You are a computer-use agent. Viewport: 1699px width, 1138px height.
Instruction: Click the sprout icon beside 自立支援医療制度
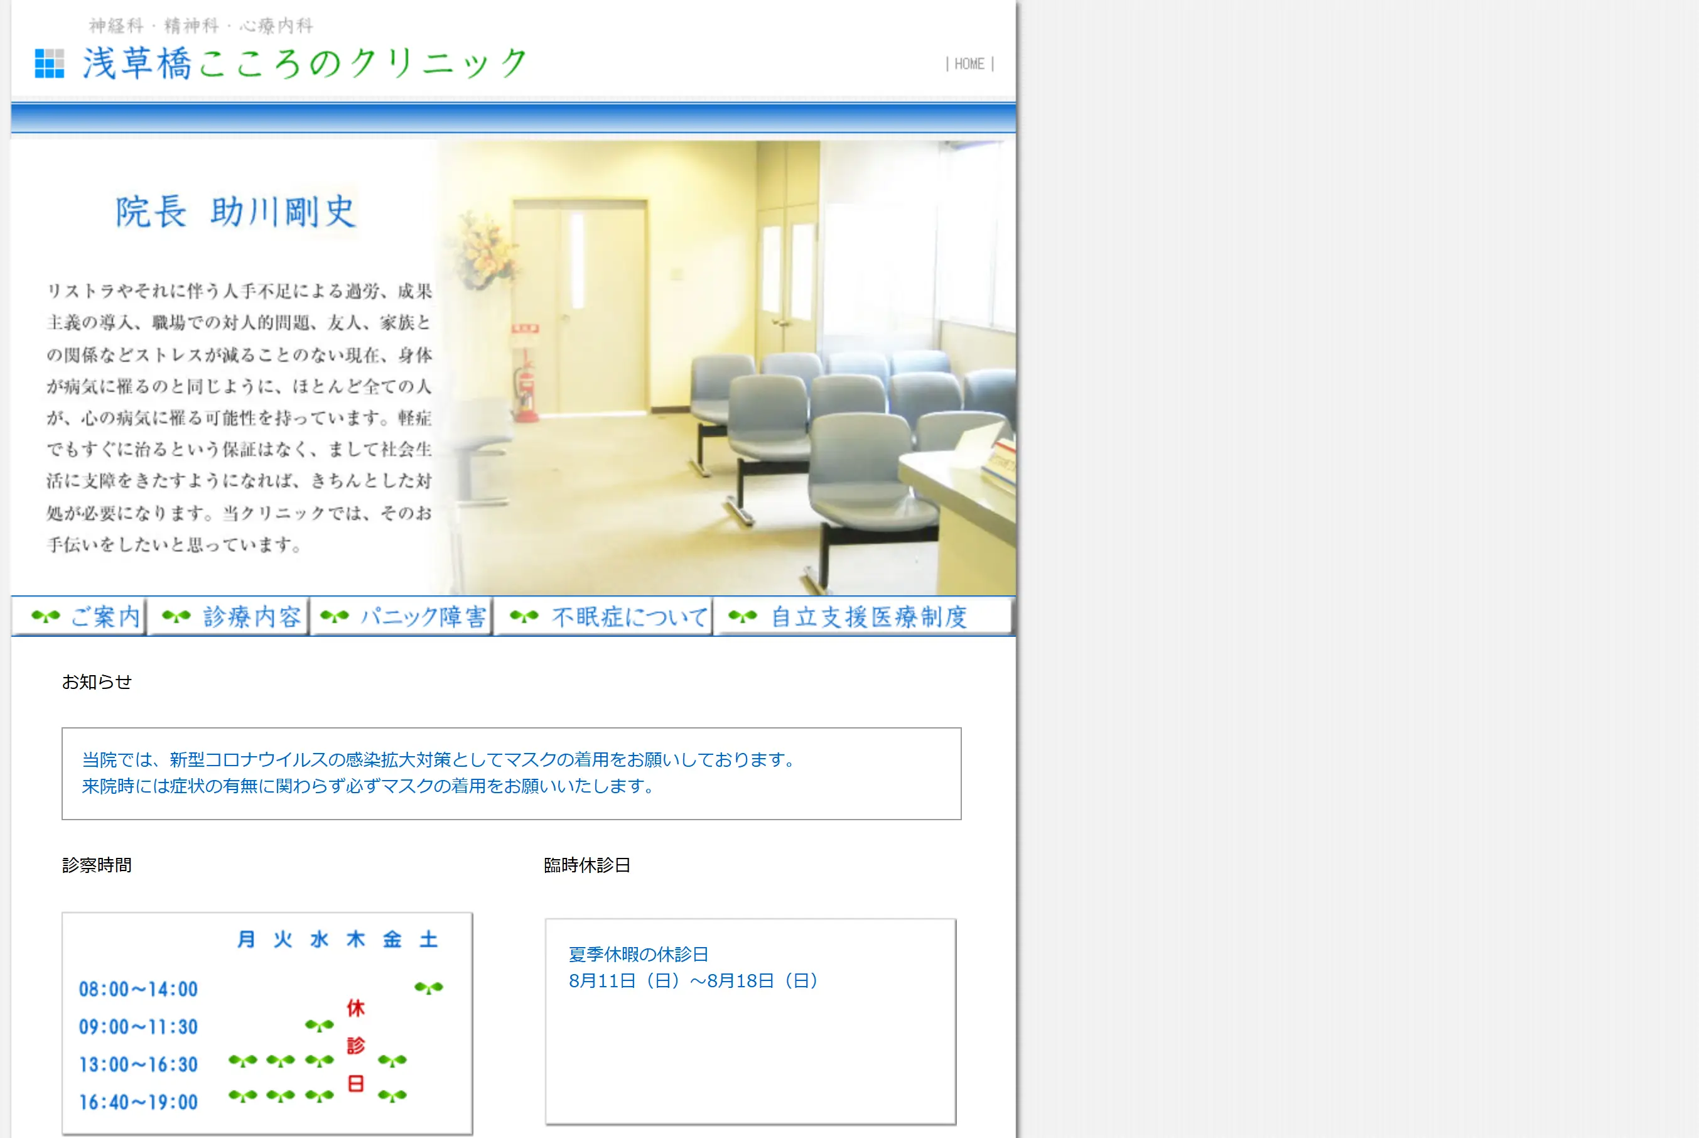742,616
